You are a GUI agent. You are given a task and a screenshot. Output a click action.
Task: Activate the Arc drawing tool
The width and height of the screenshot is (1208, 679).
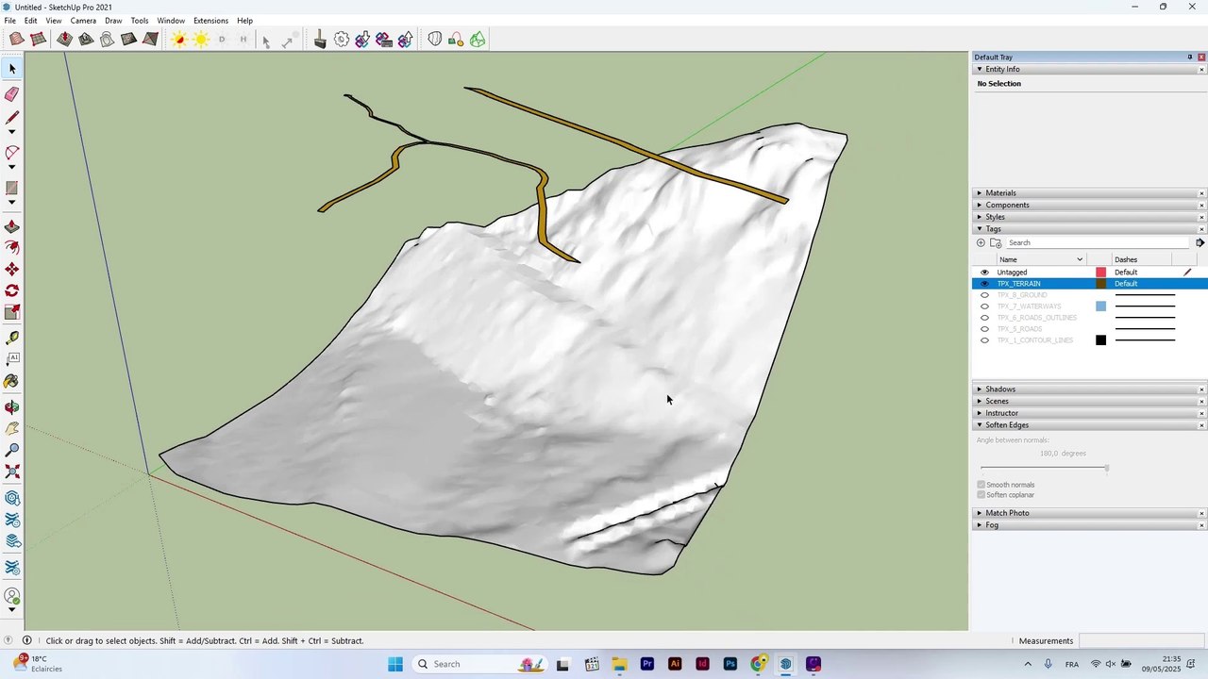(x=12, y=153)
